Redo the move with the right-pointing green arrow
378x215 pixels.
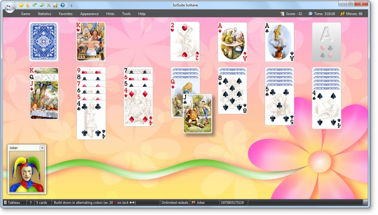42,5
